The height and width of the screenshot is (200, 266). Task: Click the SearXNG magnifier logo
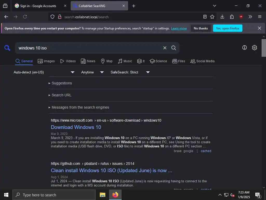[x=7, y=48]
